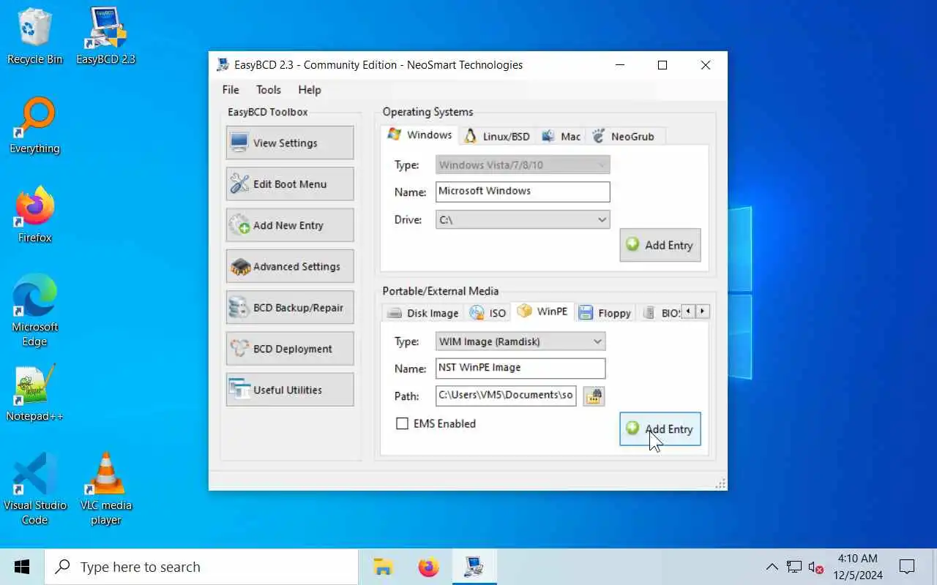Switch to the partially hidden BIOS tab
The image size is (937, 585).
point(661,313)
